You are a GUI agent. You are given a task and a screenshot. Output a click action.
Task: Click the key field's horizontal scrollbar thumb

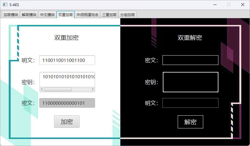click(x=58, y=90)
